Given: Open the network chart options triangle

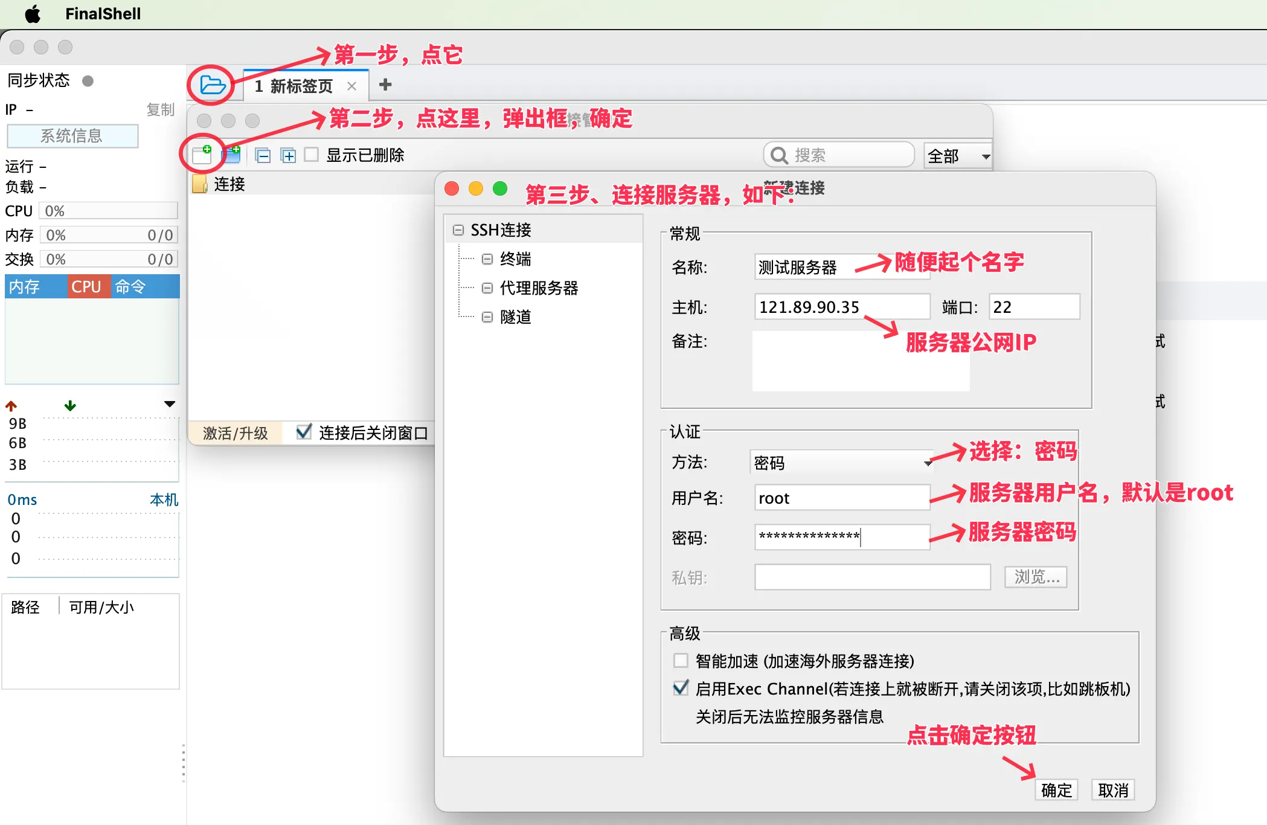Looking at the screenshot, I should click(x=170, y=404).
